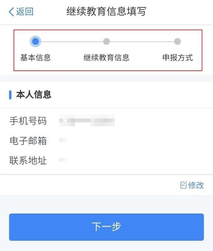Tap the 电子邮箱 value field
The image size is (213, 251).
coord(63,140)
